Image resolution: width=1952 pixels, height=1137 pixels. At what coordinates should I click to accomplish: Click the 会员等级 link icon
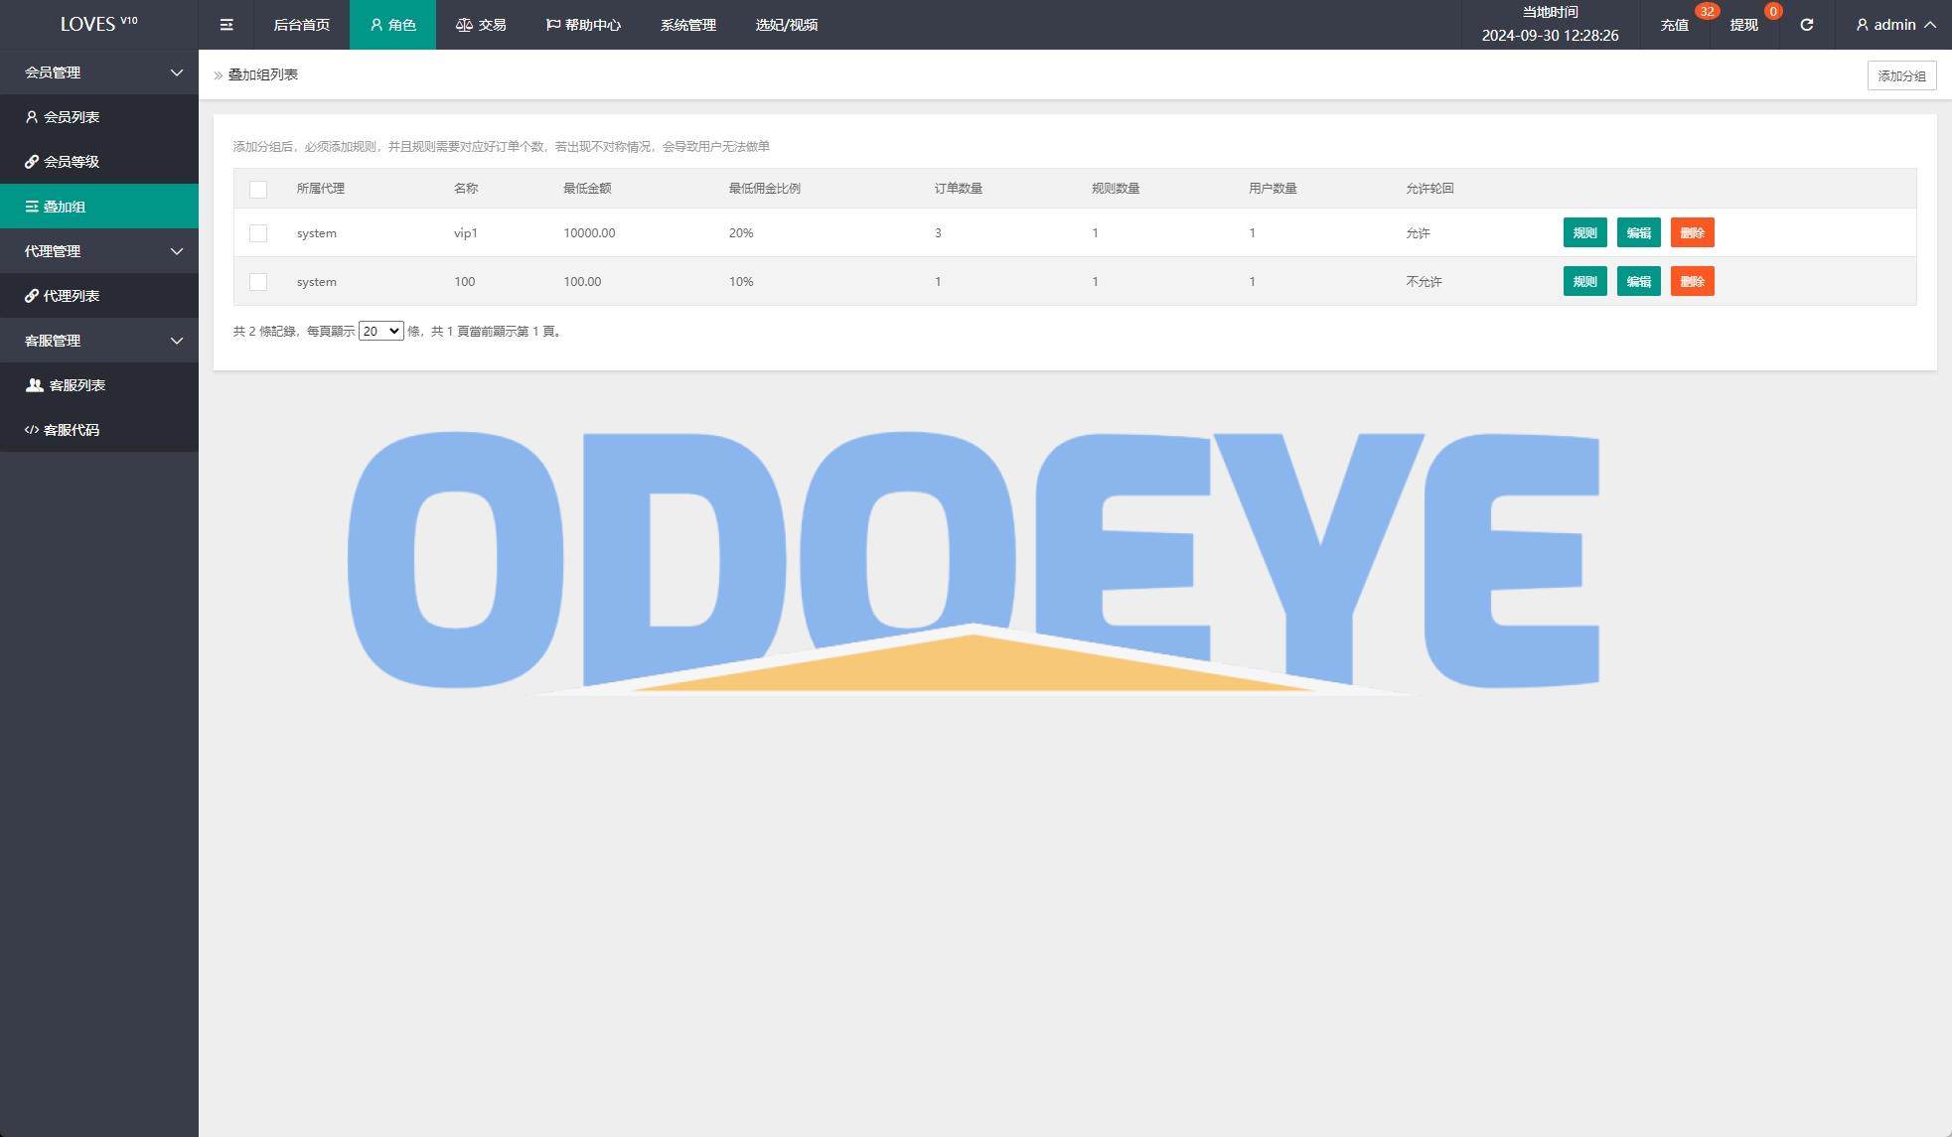click(x=32, y=162)
